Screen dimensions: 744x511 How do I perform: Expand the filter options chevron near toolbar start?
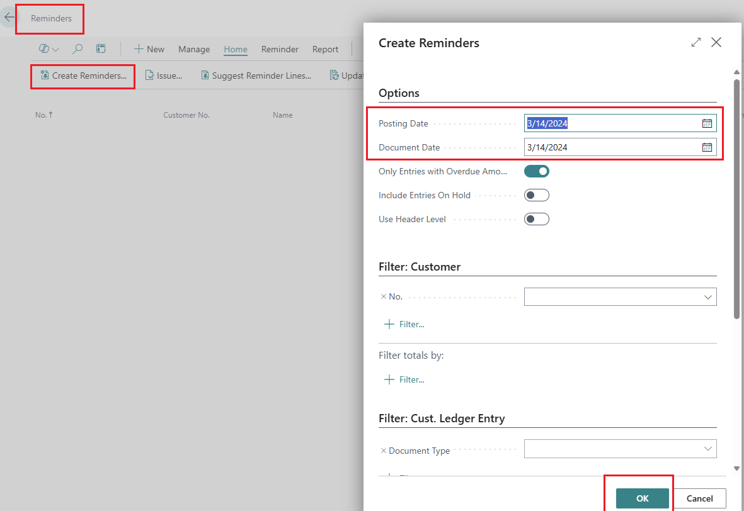point(55,48)
